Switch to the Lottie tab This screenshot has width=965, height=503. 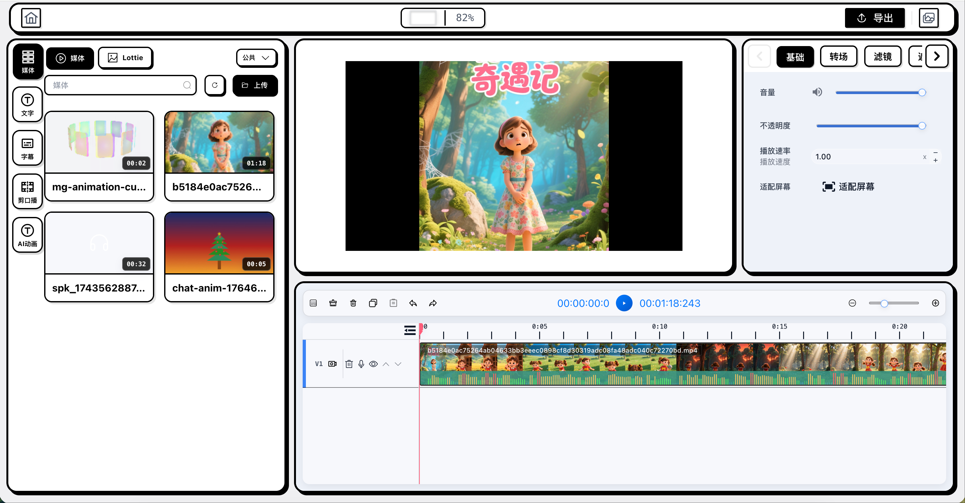(125, 58)
